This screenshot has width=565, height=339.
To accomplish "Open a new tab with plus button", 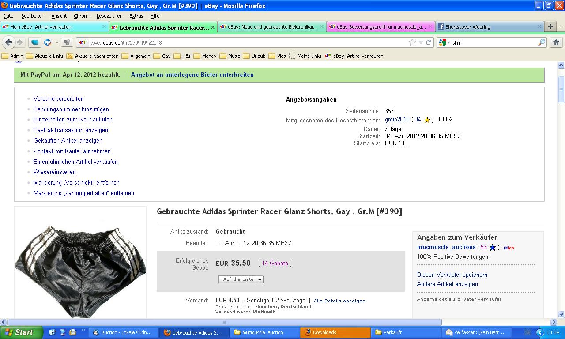I will (x=550, y=26).
